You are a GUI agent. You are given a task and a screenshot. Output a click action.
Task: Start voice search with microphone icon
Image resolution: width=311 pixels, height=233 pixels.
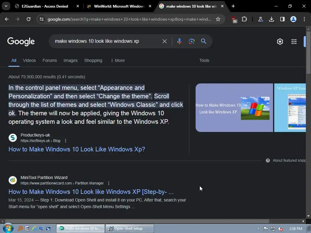click(x=179, y=41)
